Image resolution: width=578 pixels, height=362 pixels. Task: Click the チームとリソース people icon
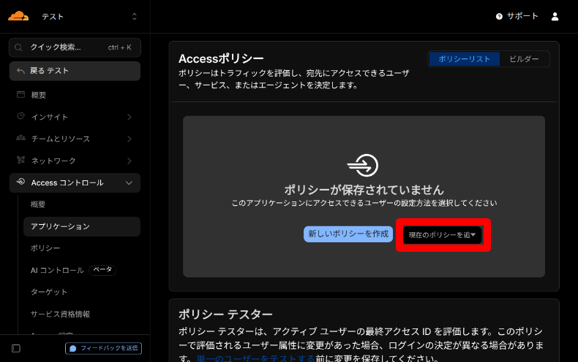click(20, 138)
